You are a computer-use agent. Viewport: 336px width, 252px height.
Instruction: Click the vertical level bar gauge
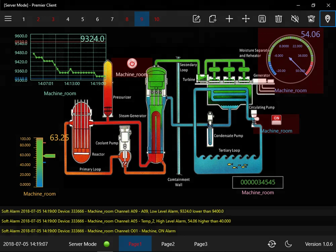pos(40,162)
